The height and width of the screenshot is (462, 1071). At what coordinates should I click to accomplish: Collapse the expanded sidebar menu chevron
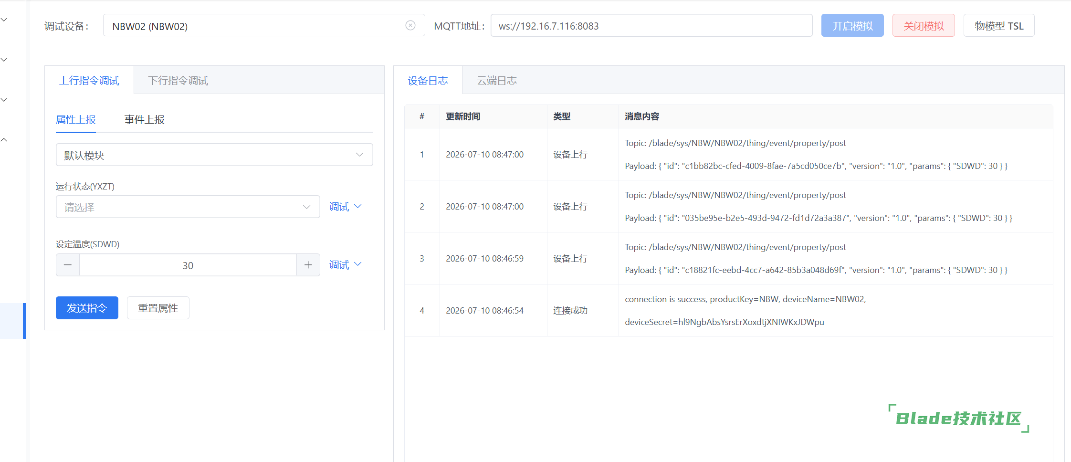(4, 140)
